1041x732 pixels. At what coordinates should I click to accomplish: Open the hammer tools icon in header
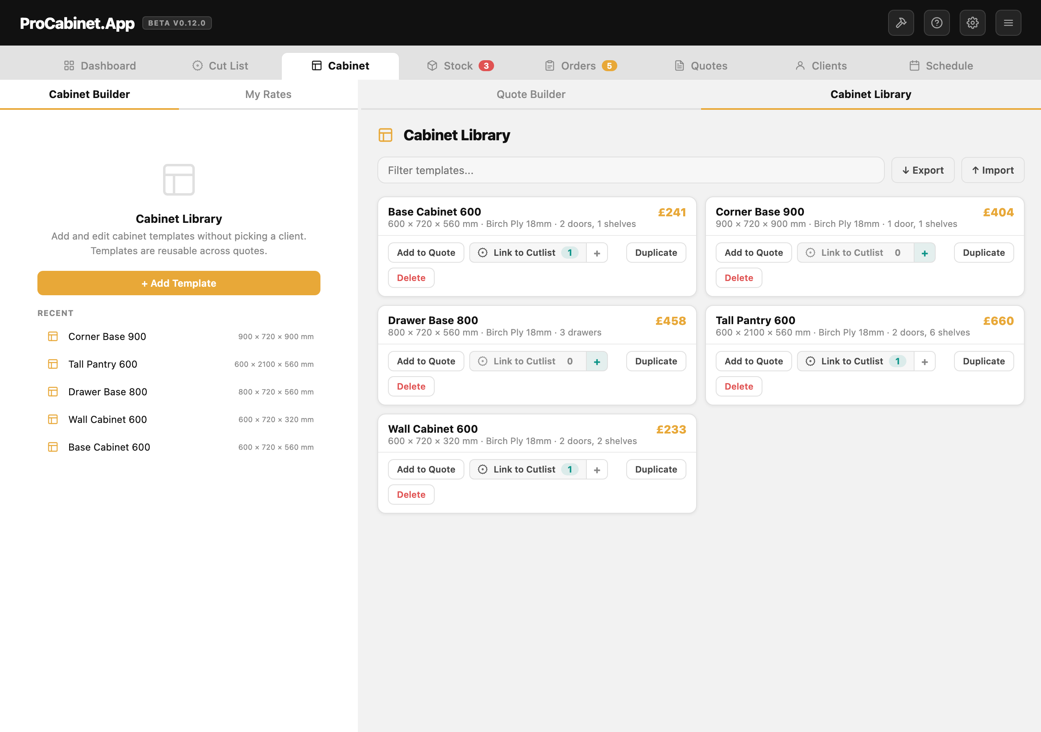901,23
